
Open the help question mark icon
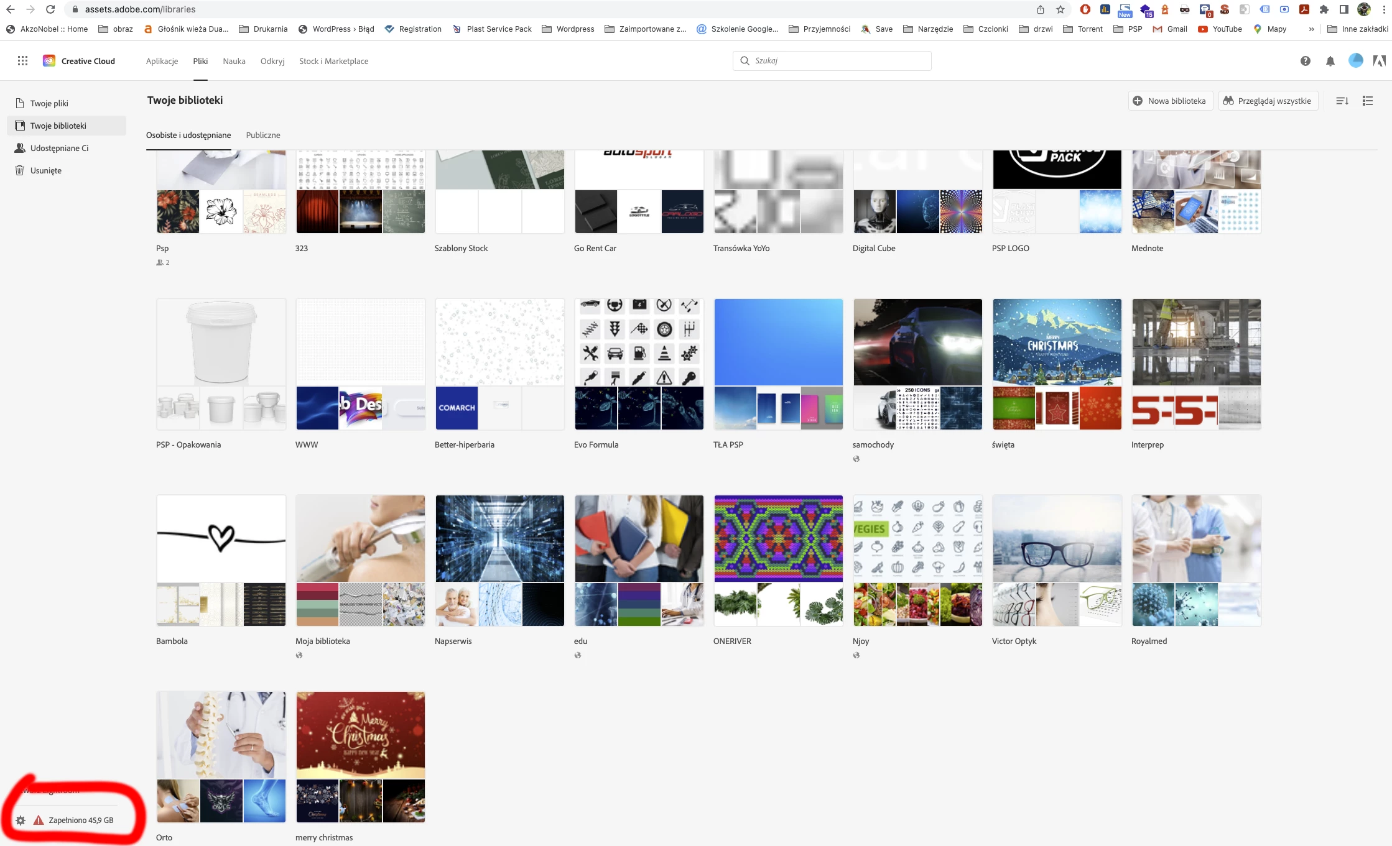[1306, 61]
